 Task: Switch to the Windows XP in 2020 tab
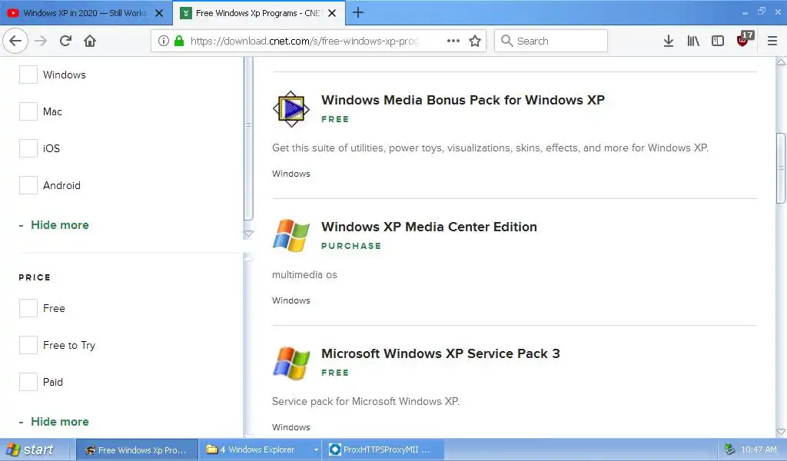[x=85, y=13]
